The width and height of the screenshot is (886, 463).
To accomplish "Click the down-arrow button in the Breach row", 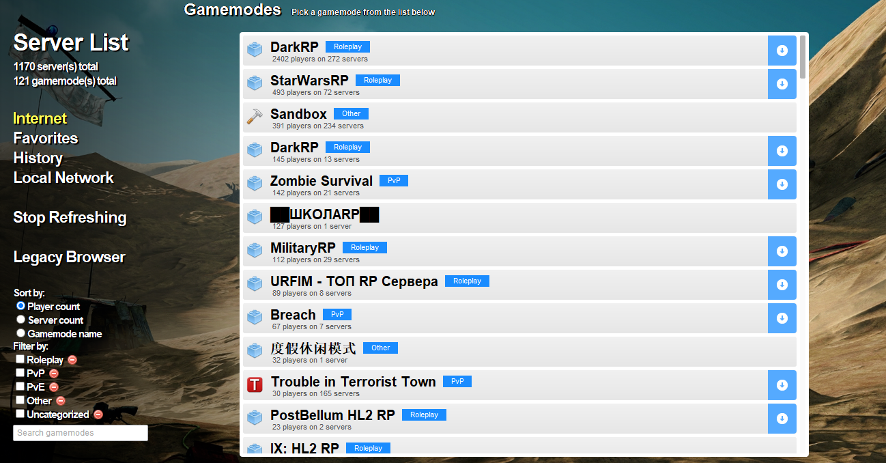I will click(782, 318).
